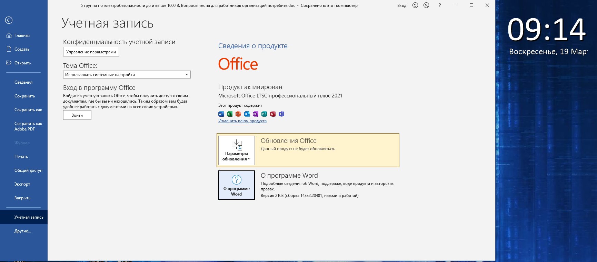Screen dimensions: 597x262
Task: Click the Teams app icon
Action: (281, 114)
